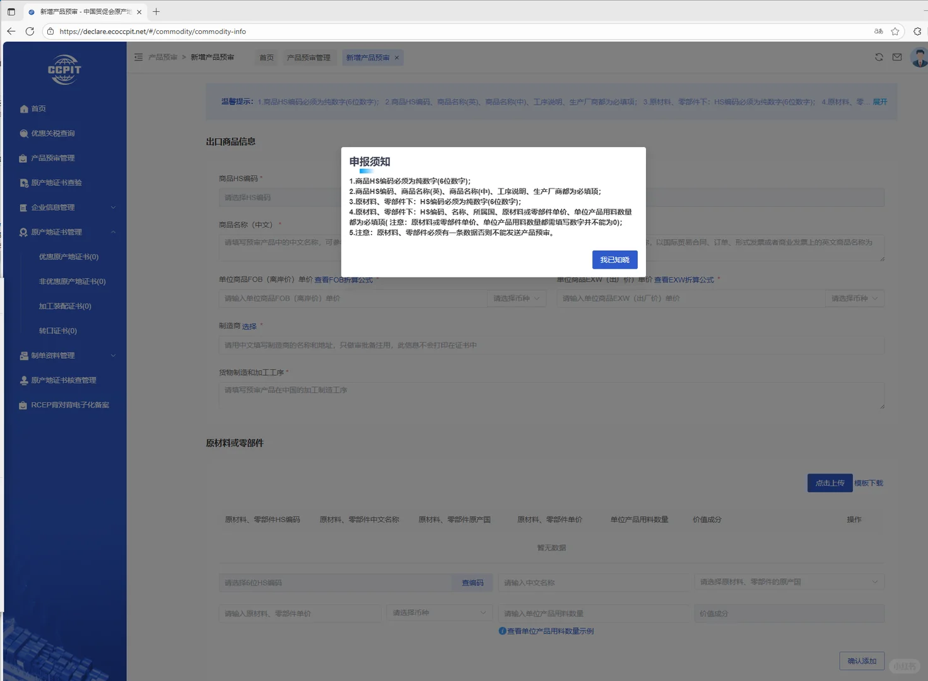Screen dimensions: 928x681
Task: Close the 新增产品预审 page tab
Action: coord(397,57)
